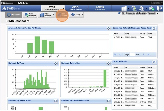Sort Latest Referrals by Where column

pos(143,67)
